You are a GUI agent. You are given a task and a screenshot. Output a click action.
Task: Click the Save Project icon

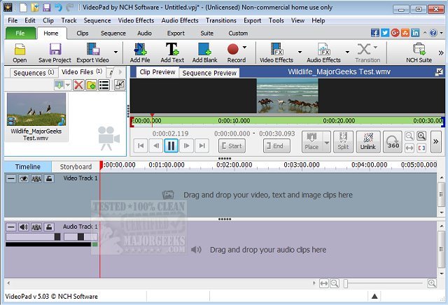55,53
